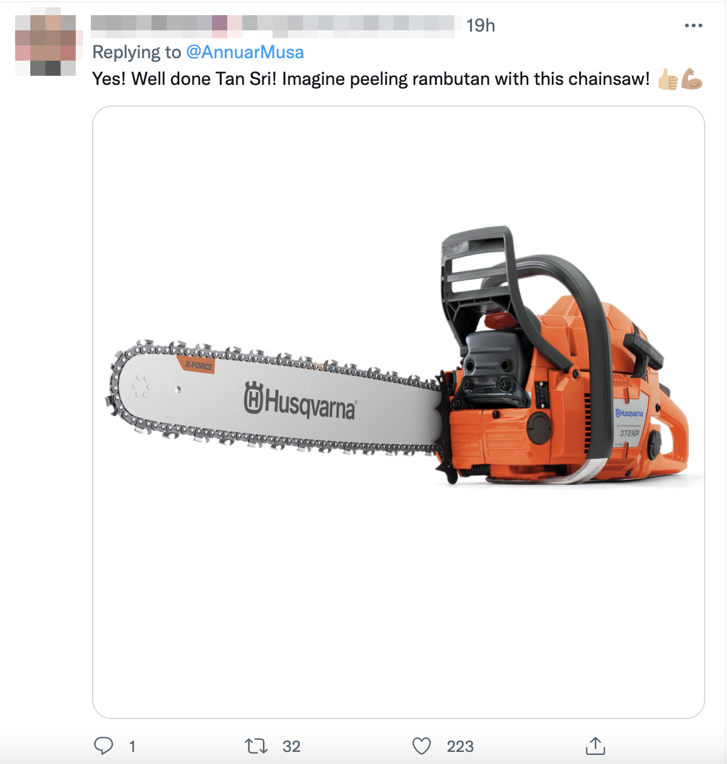Open the attached chainsaw image

click(x=399, y=412)
